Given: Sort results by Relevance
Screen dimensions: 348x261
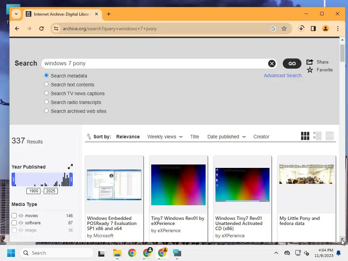Looking at the screenshot, I should tap(128, 137).
